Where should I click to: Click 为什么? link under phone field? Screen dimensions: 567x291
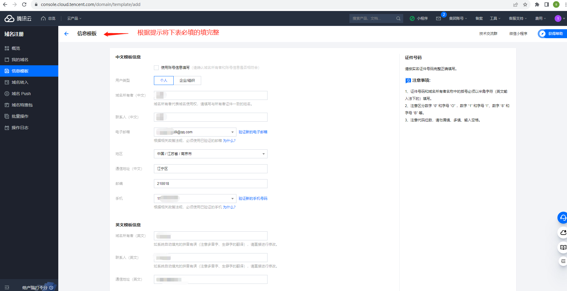[x=229, y=207]
